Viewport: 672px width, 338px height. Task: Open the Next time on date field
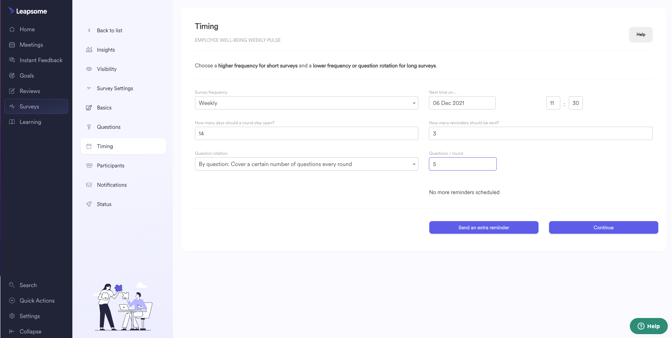point(462,103)
